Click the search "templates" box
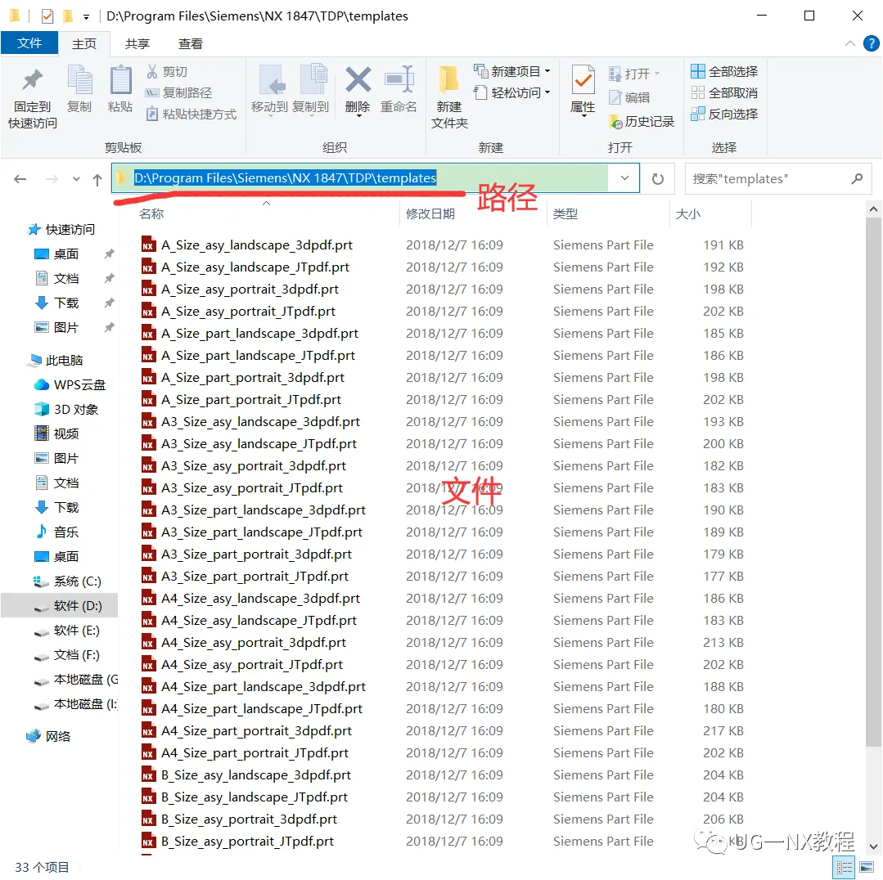 coord(777,179)
